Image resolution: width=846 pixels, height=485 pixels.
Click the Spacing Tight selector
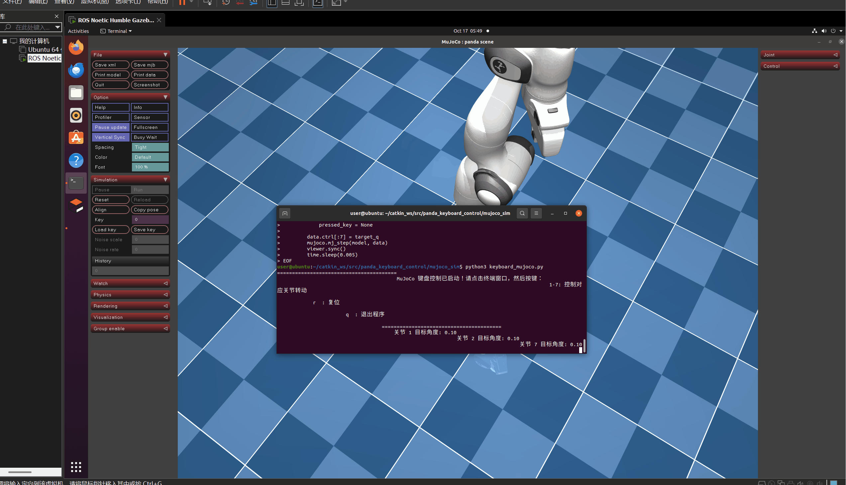150,147
